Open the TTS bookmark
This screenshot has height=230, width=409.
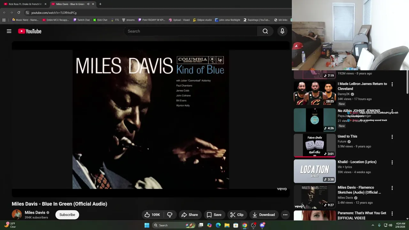115,20
